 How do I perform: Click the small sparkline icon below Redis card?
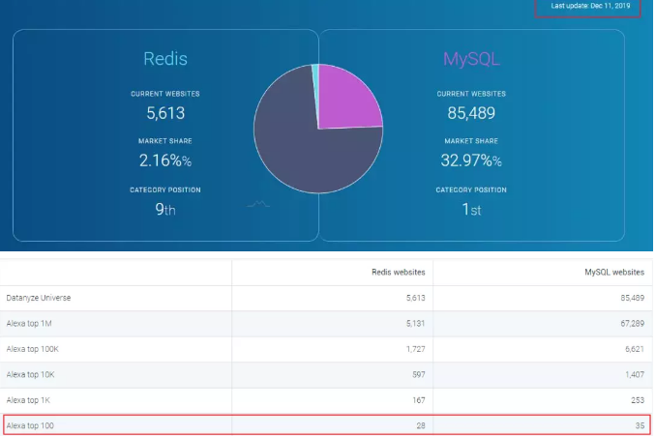[258, 204]
